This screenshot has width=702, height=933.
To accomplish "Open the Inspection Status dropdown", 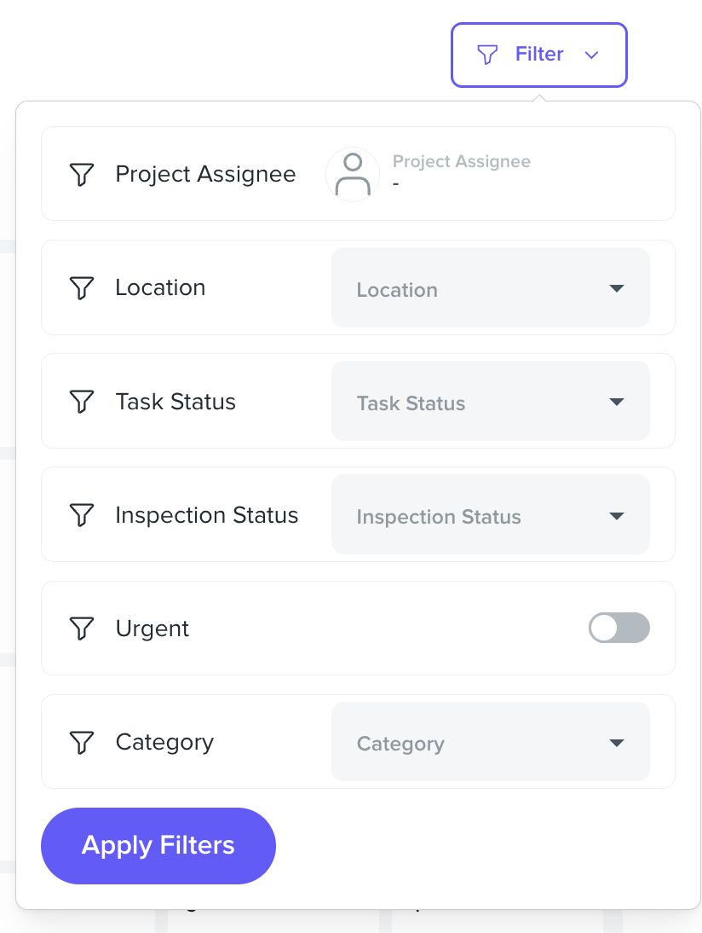I will [x=491, y=515].
